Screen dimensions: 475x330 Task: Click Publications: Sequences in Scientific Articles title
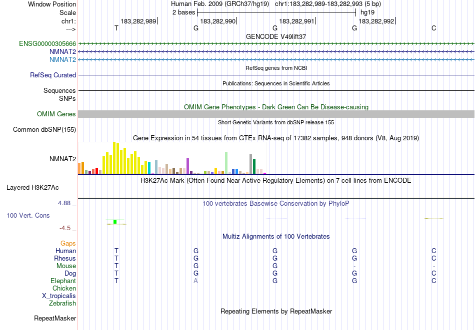(276, 83)
